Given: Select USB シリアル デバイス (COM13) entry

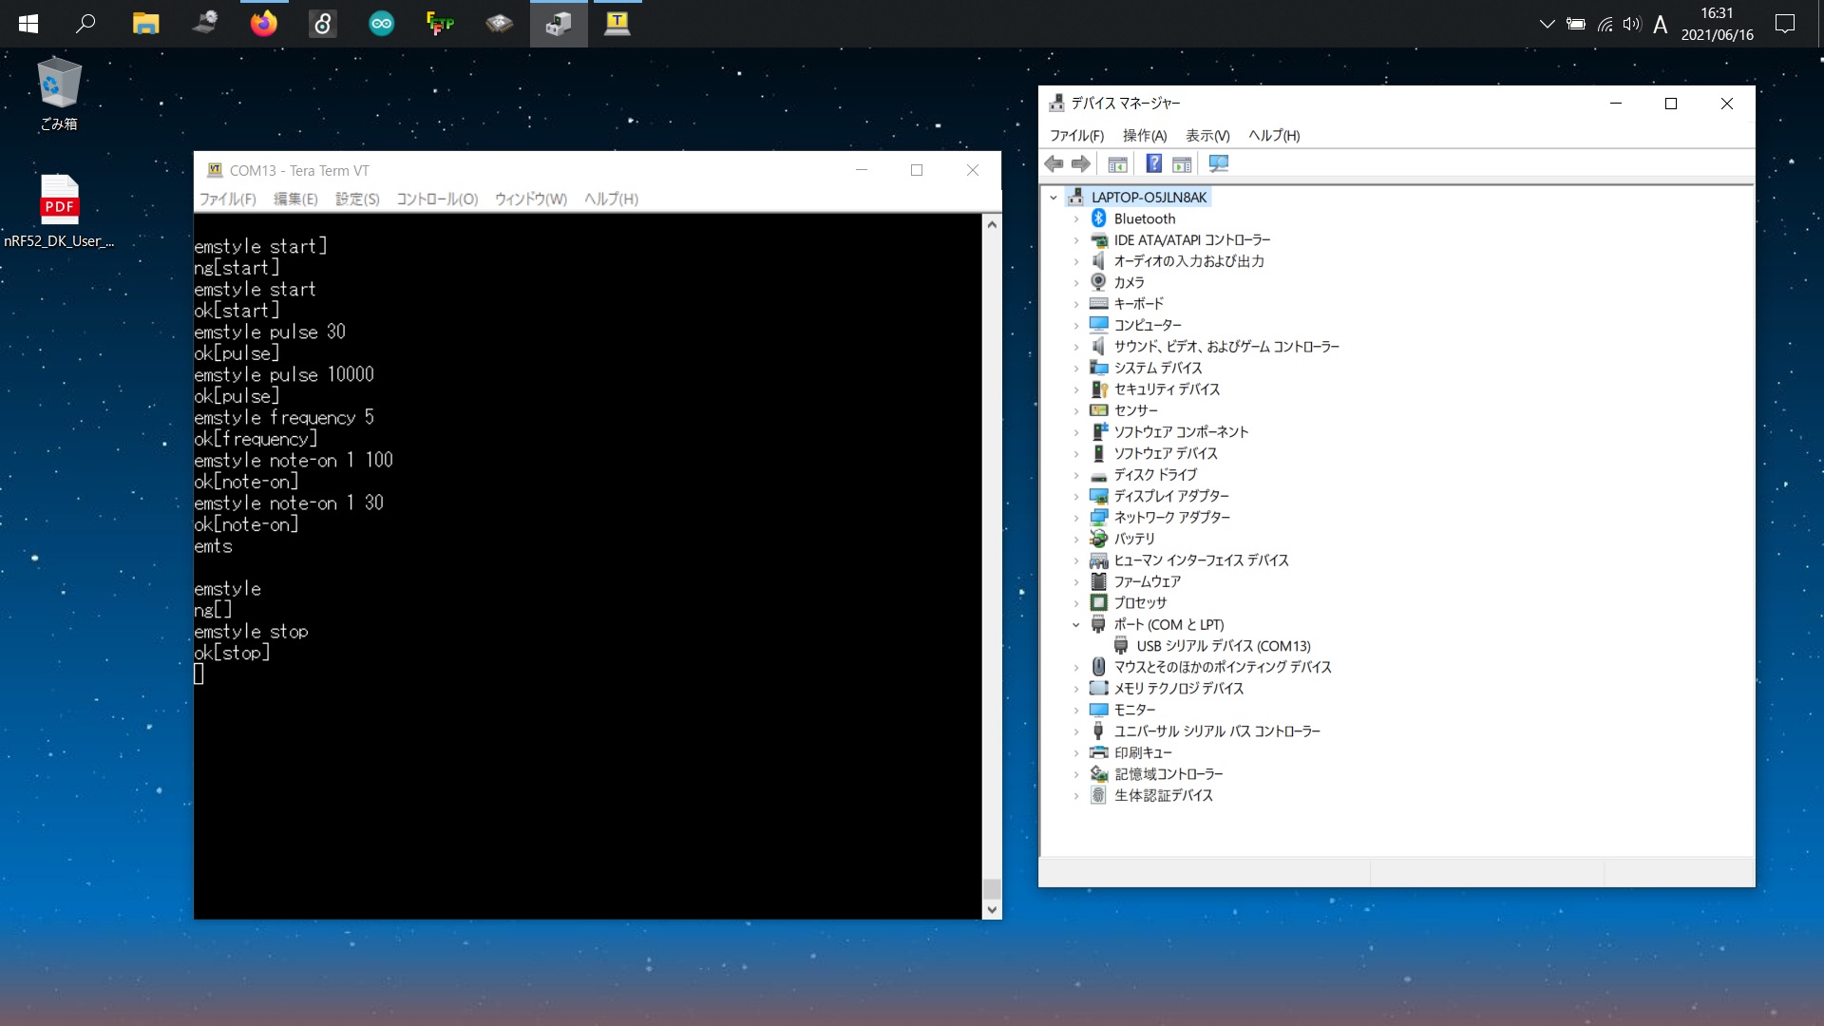Looking at the screenshot, I should point(1223,646).
